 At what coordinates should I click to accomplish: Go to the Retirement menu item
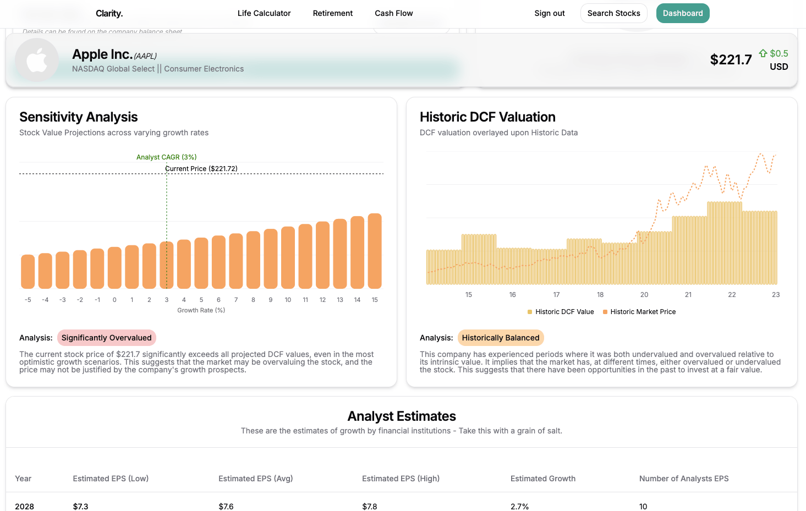tap(332, 13)
